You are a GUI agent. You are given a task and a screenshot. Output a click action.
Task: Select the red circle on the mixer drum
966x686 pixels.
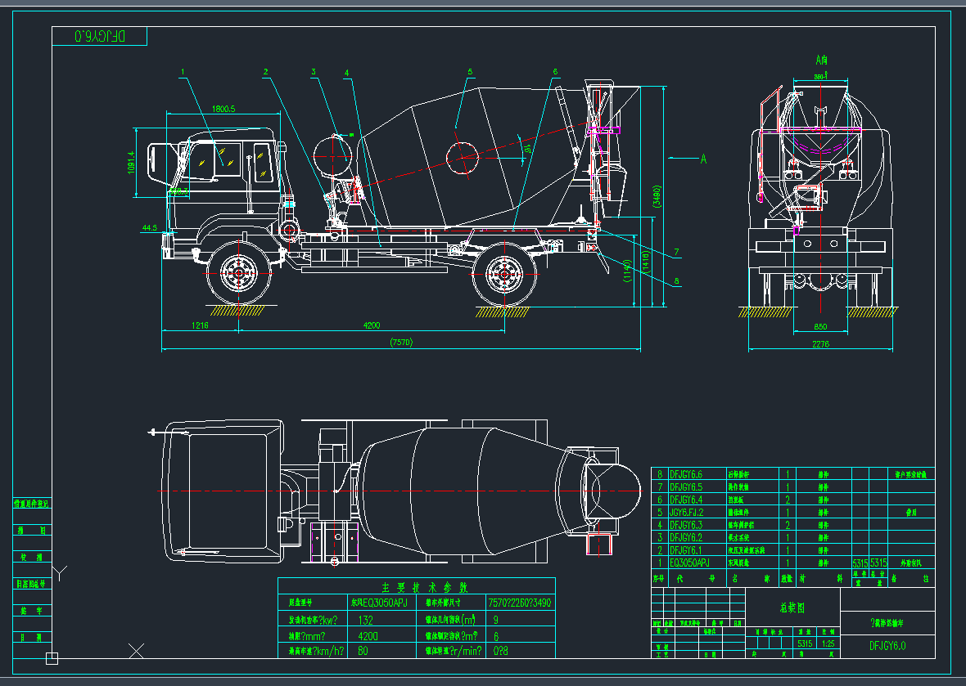(463, 156)
